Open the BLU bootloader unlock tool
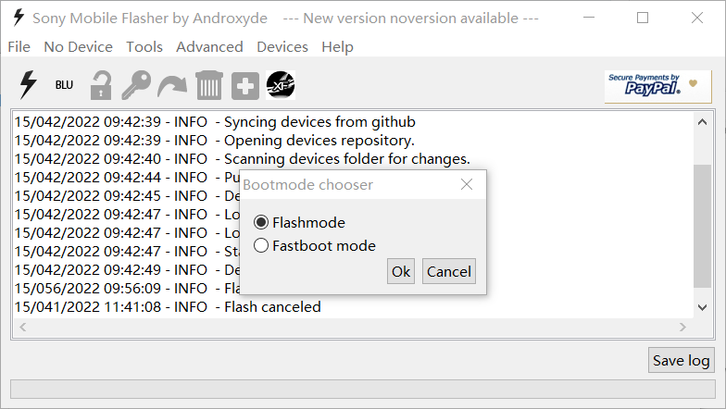Screen dimensions: 726x409 (x=64, y=85)
